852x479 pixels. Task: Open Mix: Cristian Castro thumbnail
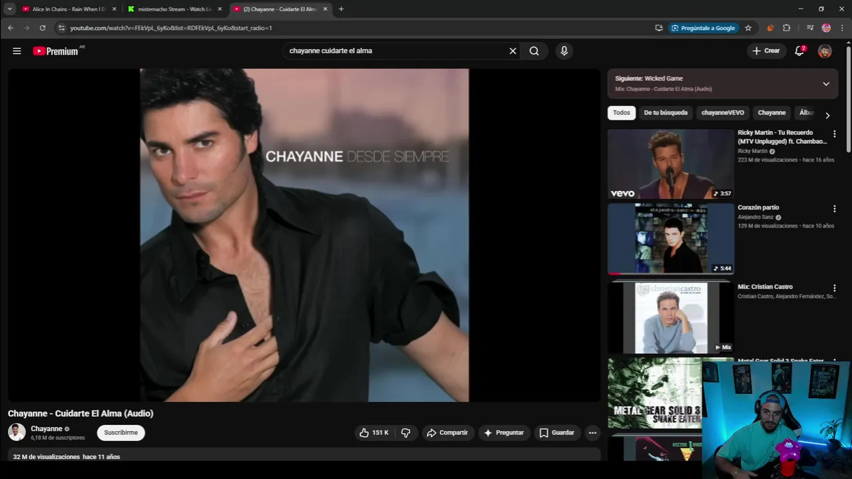pyautogui.click(x=670, y=317)
